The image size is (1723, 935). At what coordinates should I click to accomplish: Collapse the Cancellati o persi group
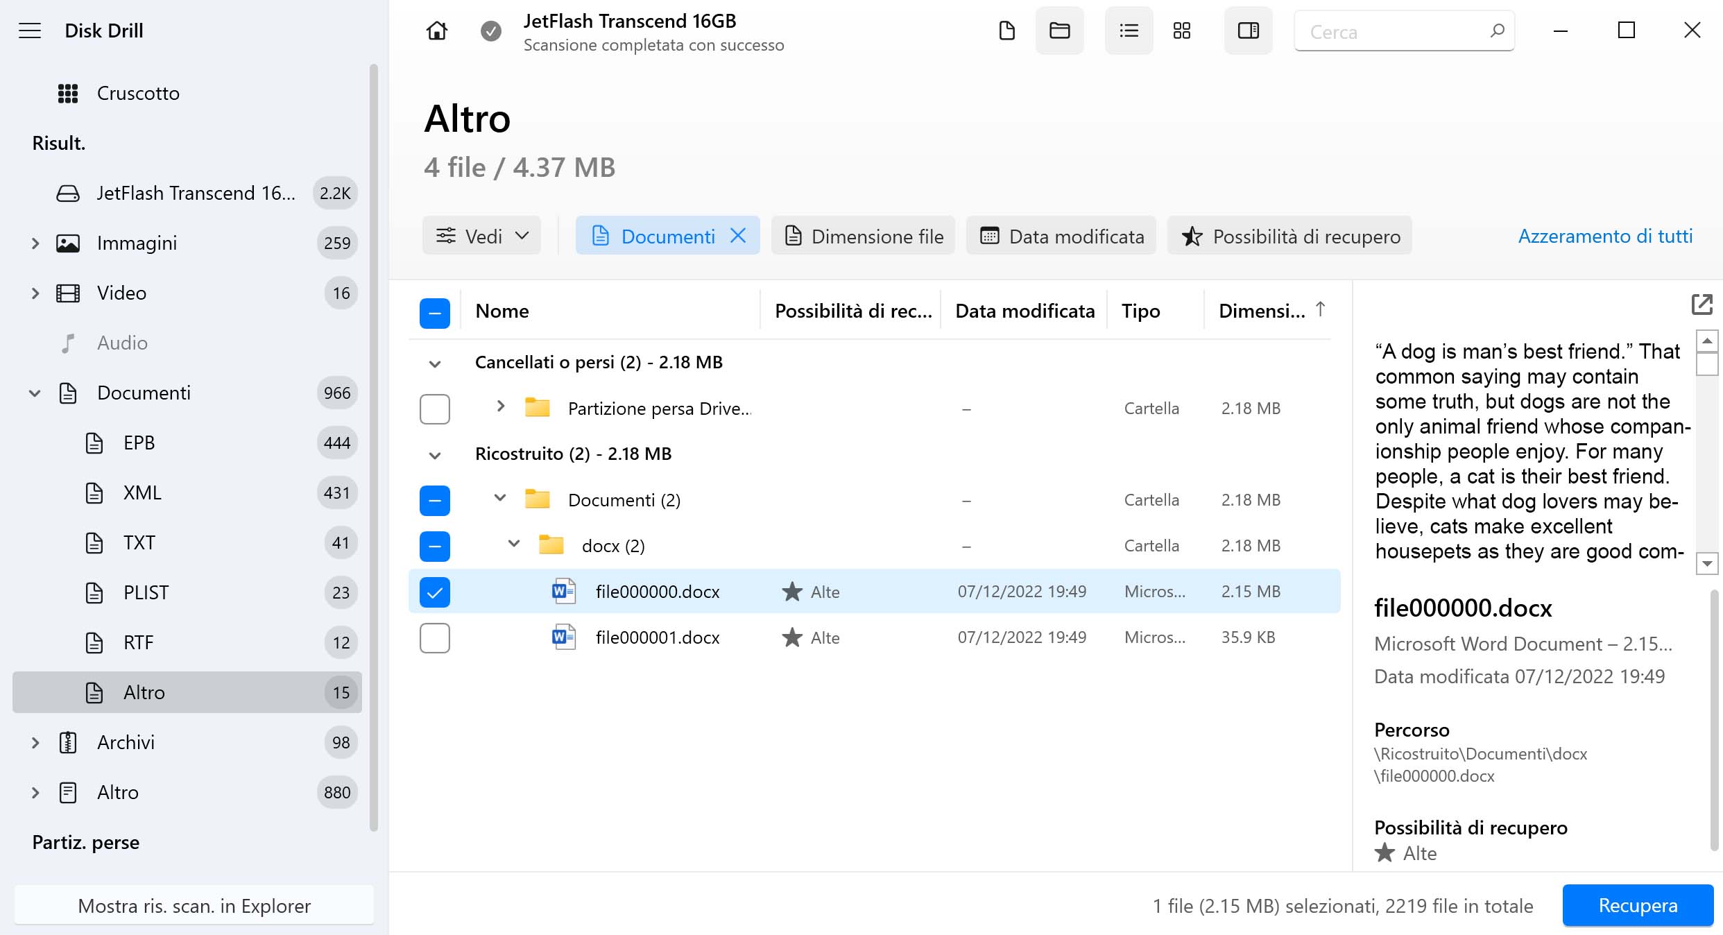point(435,363)
